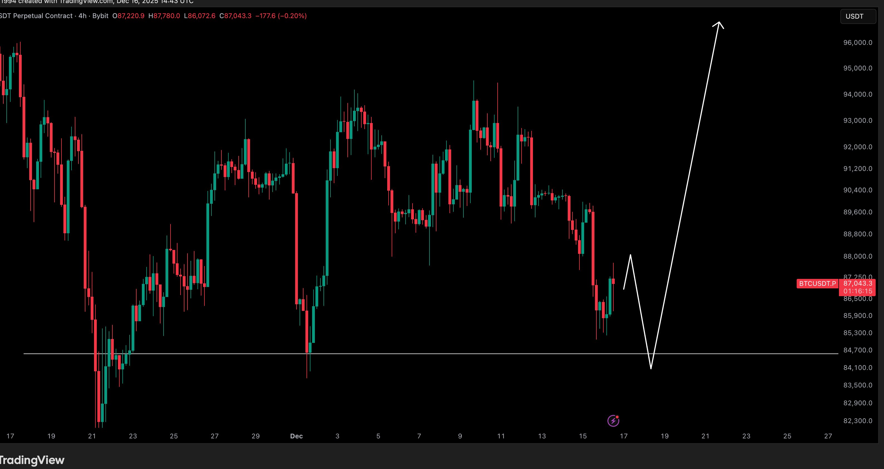This screenshot has width=884, height=469.
Task: Click the TradingView logo
Action: coord(32,460)
